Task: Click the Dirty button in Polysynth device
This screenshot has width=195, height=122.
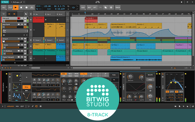Action: (x=27, y=87)
